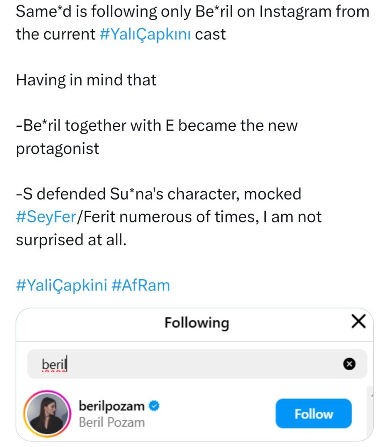This screenshot has width=389, height=447.
Task: Clear the search text with circled x
Action: click(349, 363)
